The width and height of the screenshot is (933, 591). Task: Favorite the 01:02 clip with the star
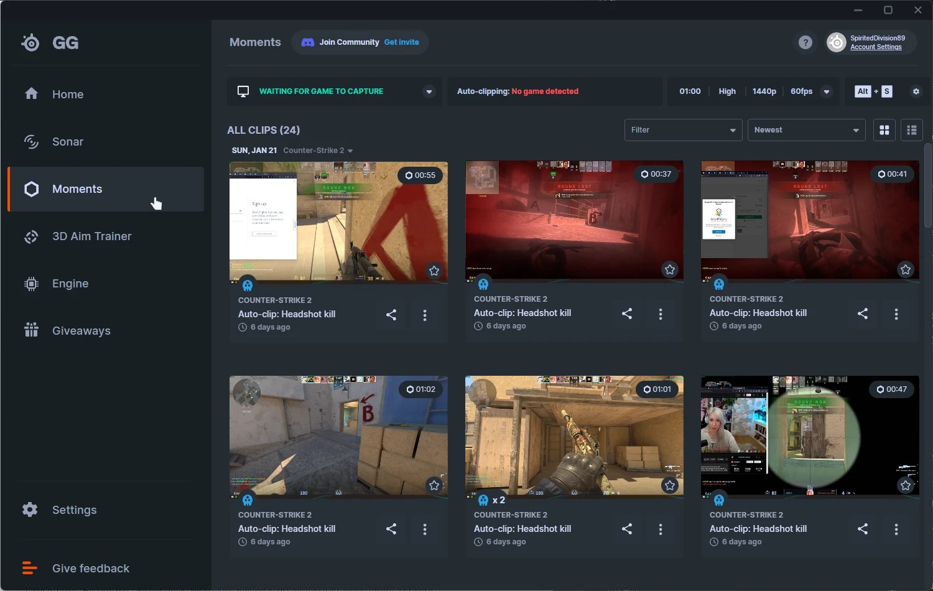click(434, 485)
